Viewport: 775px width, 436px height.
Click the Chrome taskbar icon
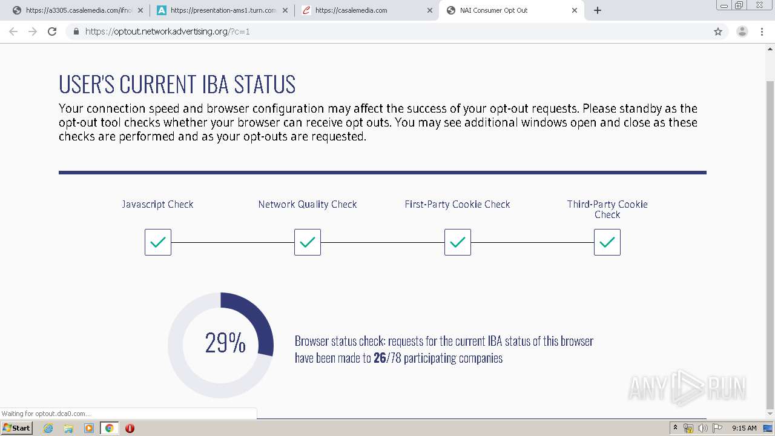tap(109, 428)
